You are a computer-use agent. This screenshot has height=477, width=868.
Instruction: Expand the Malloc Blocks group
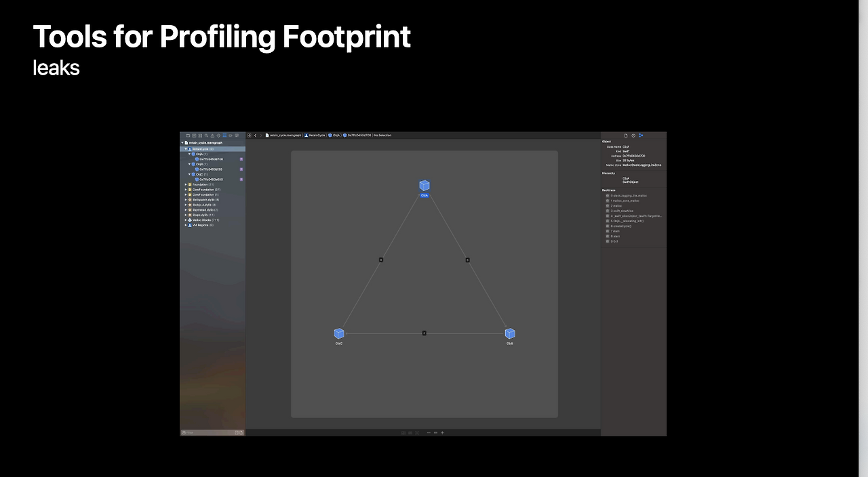click(186, 220)
